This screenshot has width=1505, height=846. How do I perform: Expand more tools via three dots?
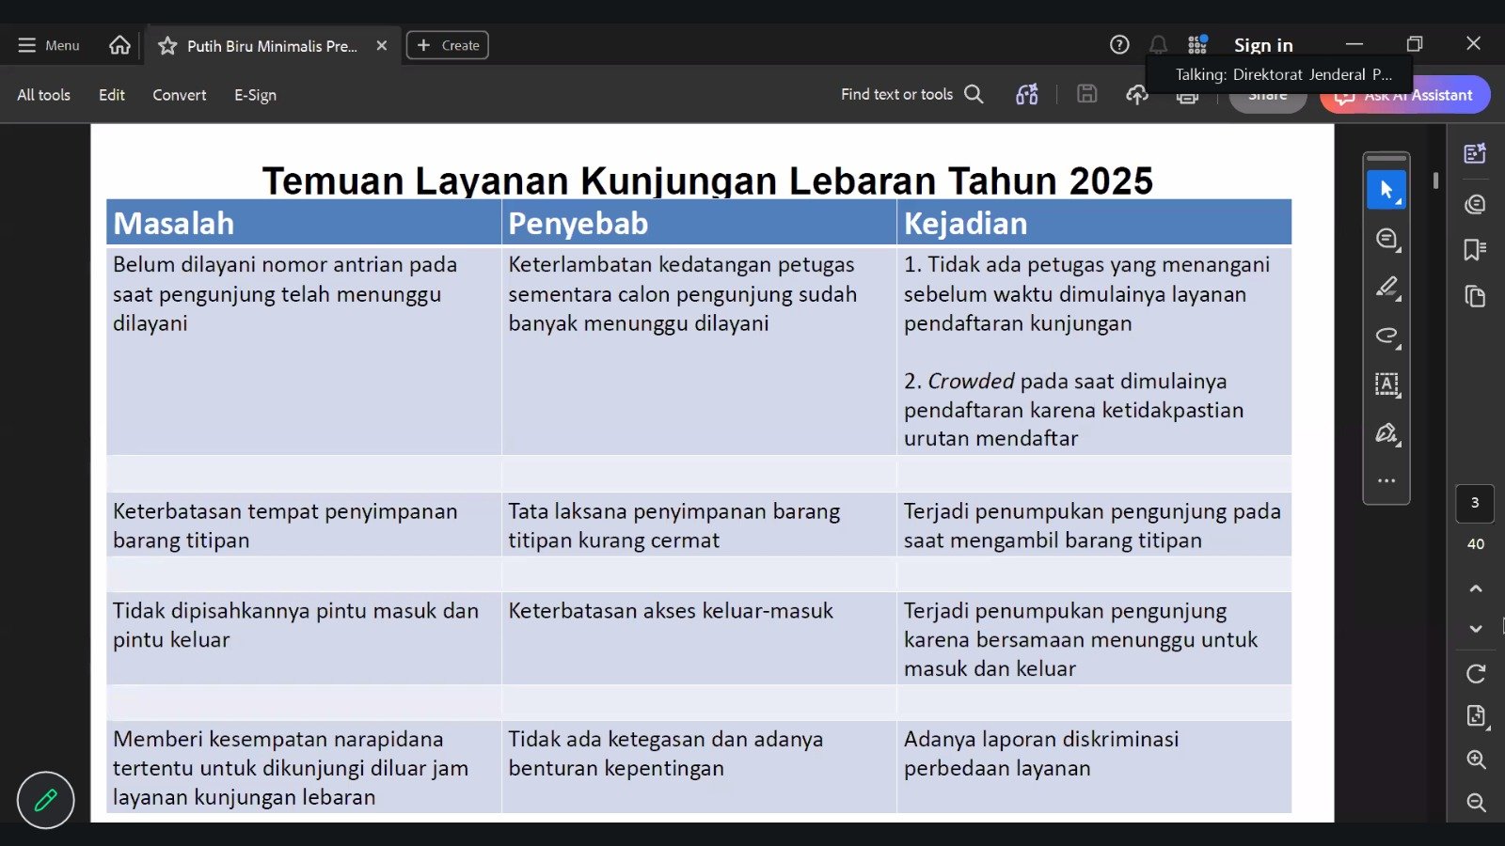[1386, 480]
